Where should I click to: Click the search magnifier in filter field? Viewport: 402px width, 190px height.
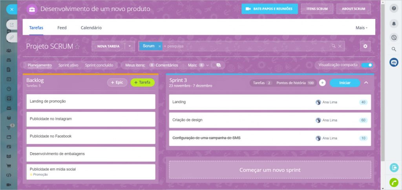click(334, 46)
